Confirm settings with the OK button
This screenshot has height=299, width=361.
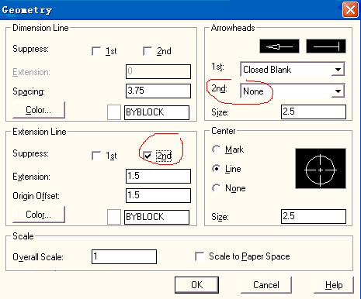197,285
